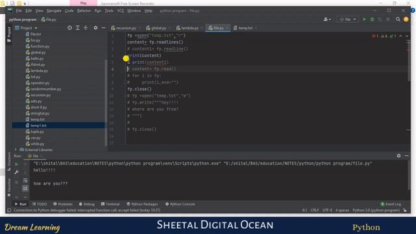
Task: Open the UTF-8 encoding selector
Action: pyautogui.click(x=327, y=211)
